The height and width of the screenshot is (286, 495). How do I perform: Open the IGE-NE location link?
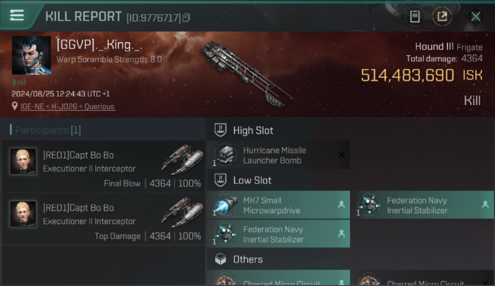[67, 107]
